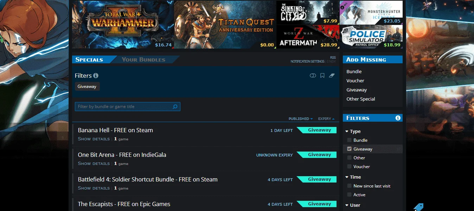Clear all filters with eraser icon
This screenshot has width=474, height=211.
coord(332,76)
